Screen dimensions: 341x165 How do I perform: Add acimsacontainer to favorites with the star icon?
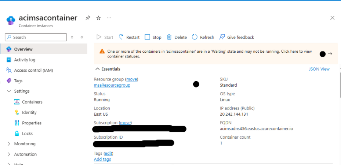pyautogui.click(x=98, y=18)
